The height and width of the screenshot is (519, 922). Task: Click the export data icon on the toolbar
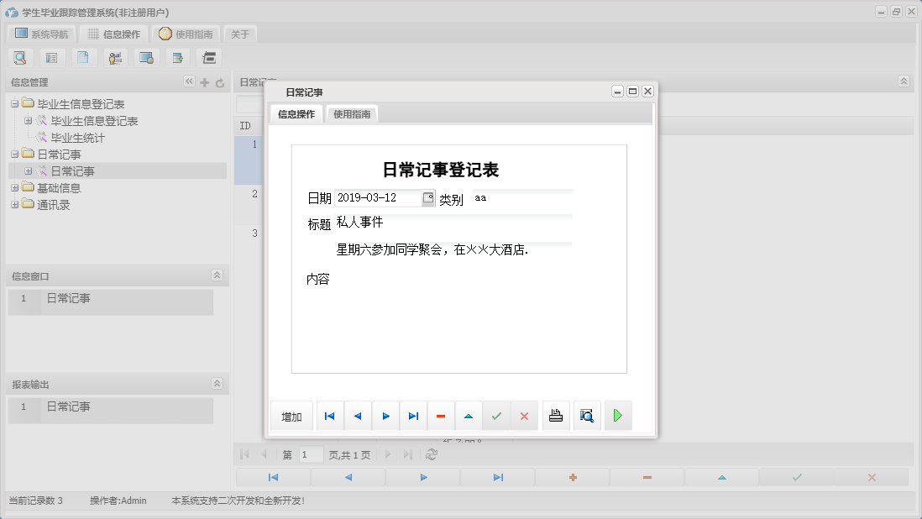click(x=177, y=57)
